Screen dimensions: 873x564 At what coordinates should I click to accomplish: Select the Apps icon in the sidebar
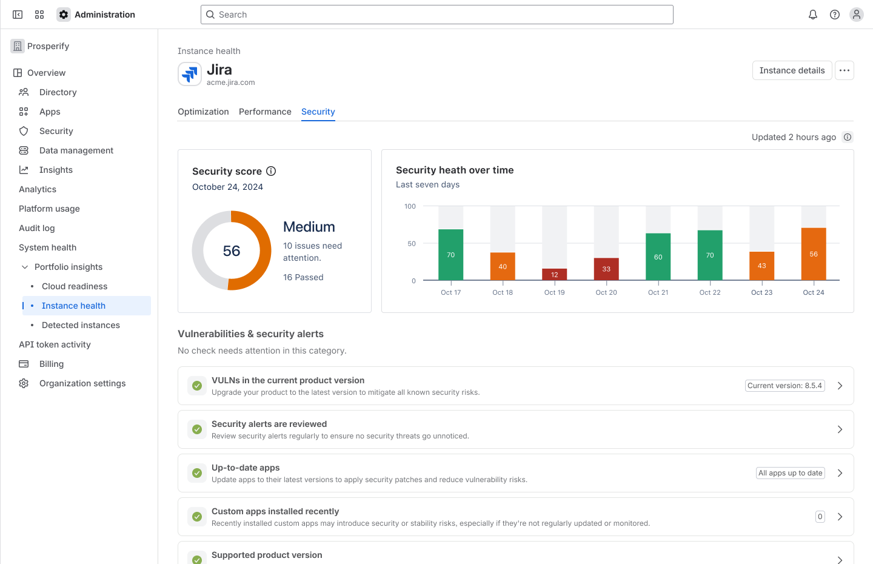click(23, 111)
